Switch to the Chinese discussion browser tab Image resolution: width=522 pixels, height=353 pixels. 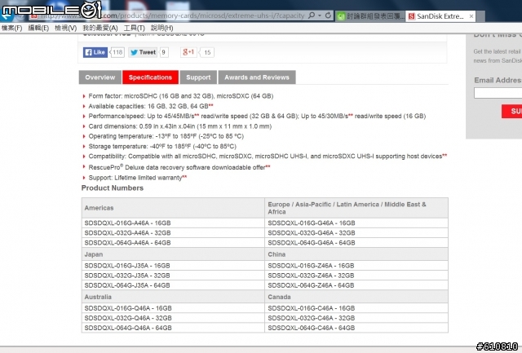click(370, 16)
